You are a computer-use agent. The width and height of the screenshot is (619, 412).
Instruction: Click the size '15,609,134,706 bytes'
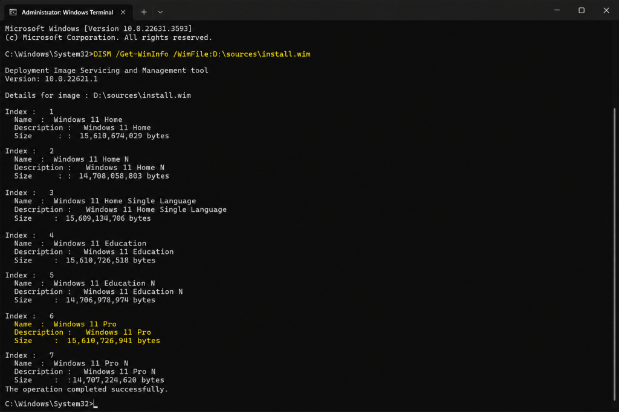(108, 218)
